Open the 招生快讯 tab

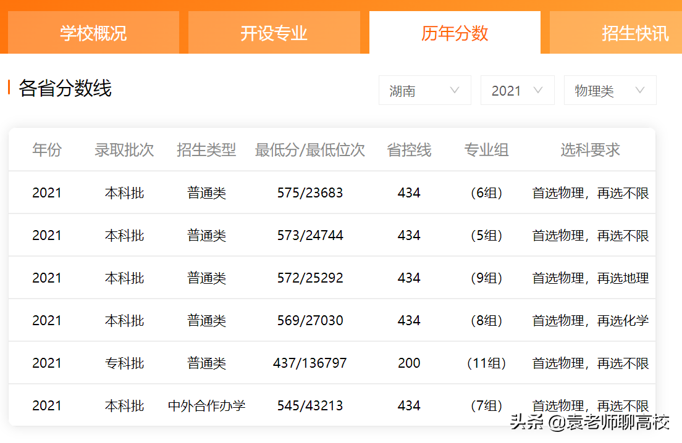coord(636,34)
